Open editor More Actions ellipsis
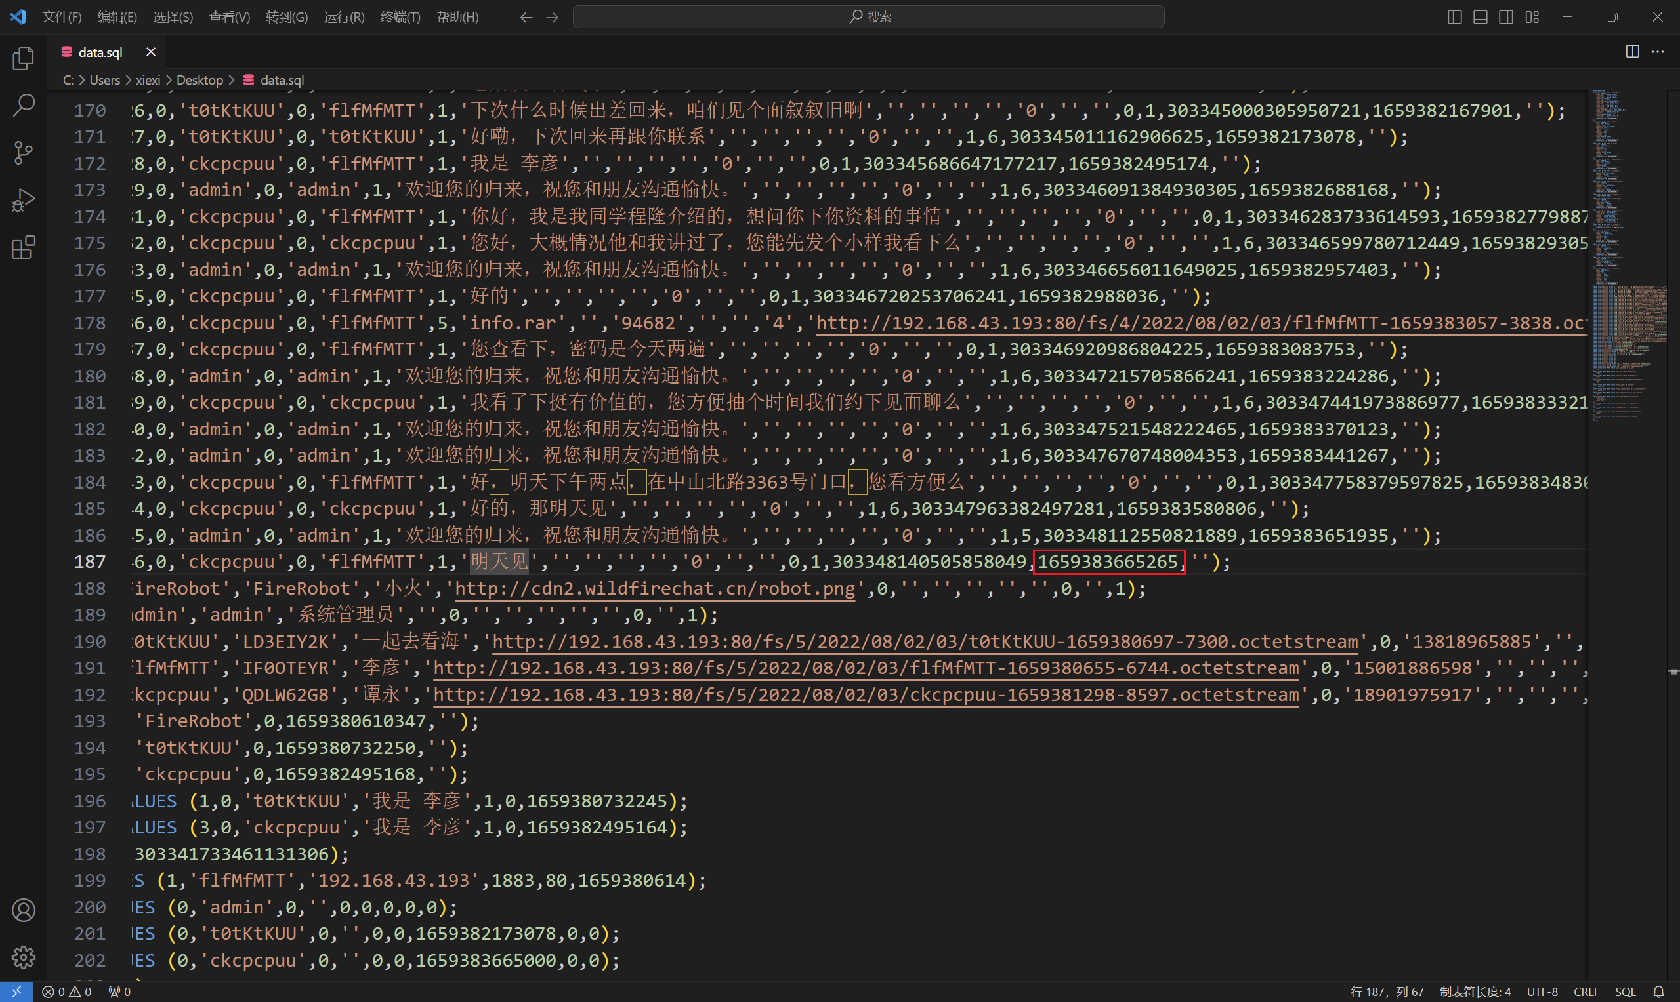Image resolution: width=1680 pixels, height=1002 pixels. 1658,52
